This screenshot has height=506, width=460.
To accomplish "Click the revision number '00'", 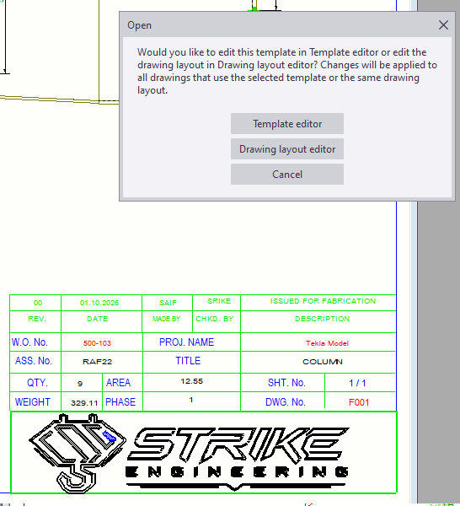I will pos(38,303).
